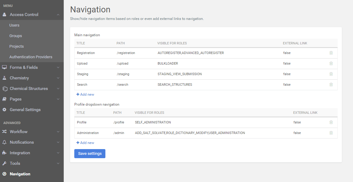Delete the Search navigation entry
353x182 pixels.
331,85
